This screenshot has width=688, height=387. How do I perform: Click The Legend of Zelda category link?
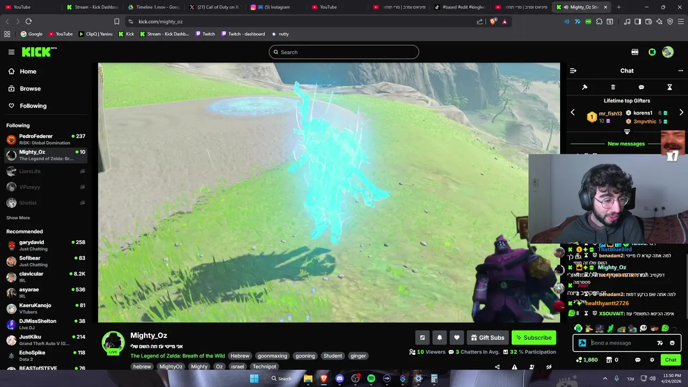177,356
